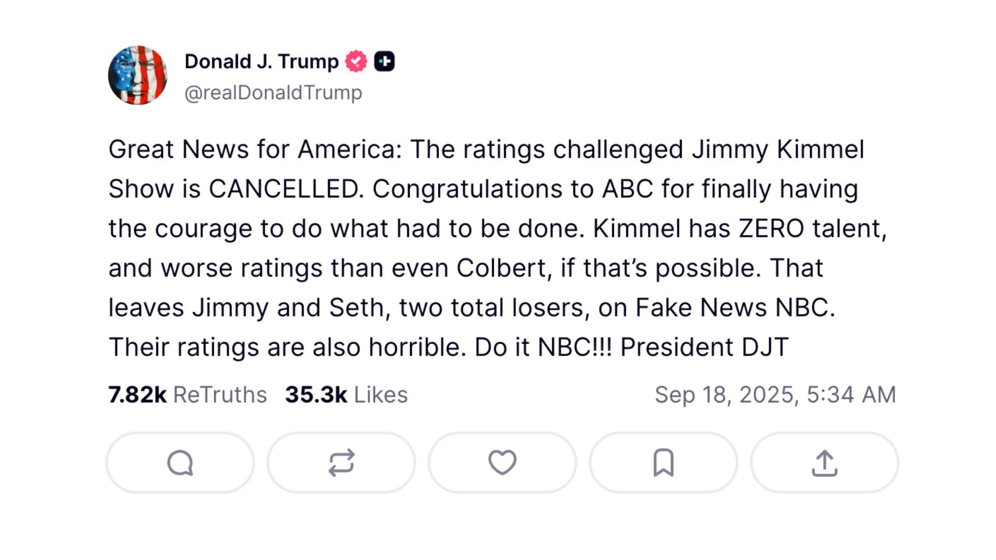
Task: Click the ReTruth arrows icon
Action: pyautogui.click(x=341, y=461)
